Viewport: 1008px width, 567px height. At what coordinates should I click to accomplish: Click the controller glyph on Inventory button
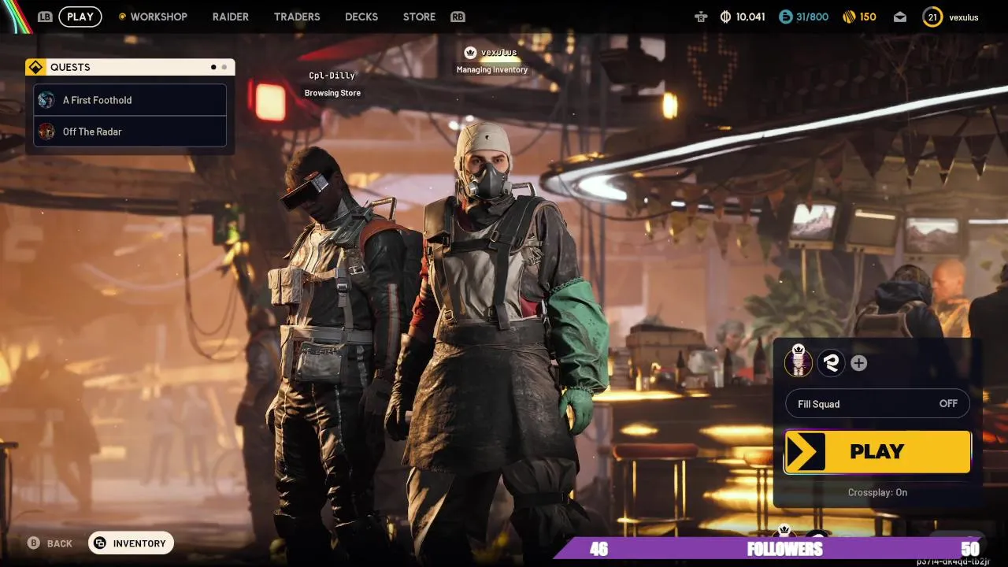[x=100, y=543]
